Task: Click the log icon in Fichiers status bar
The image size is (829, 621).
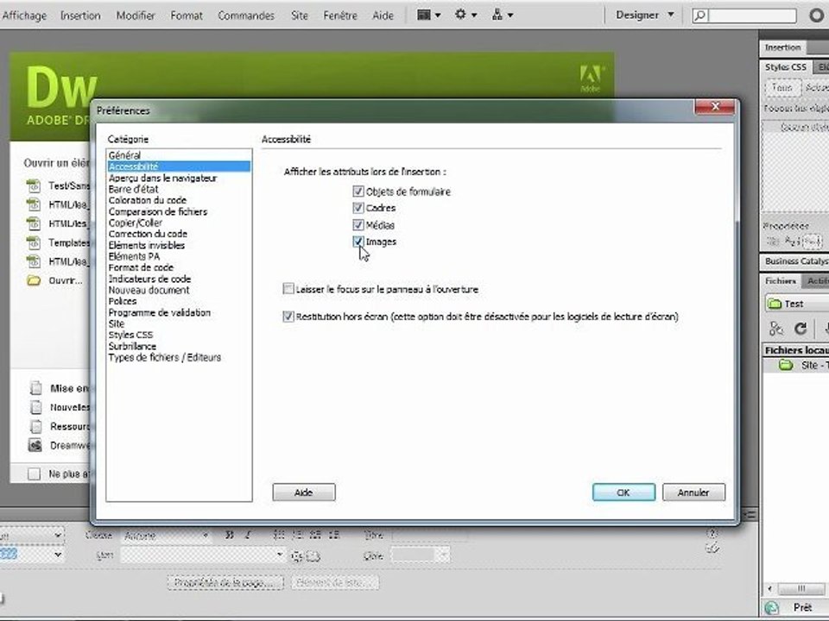Action: (x=771, y=608)
